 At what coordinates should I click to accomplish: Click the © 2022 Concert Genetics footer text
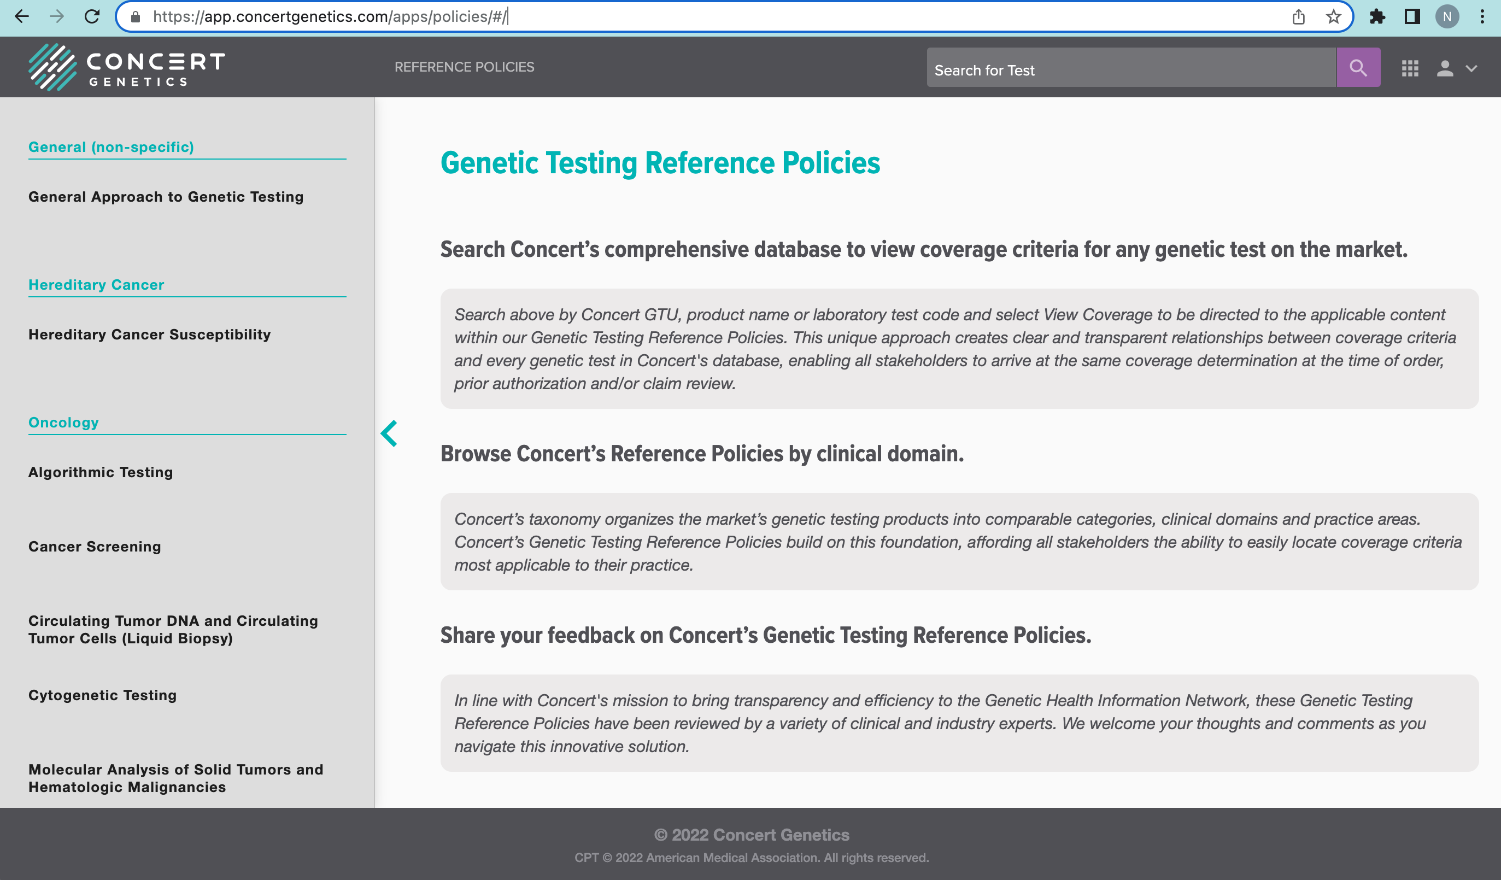752,835
